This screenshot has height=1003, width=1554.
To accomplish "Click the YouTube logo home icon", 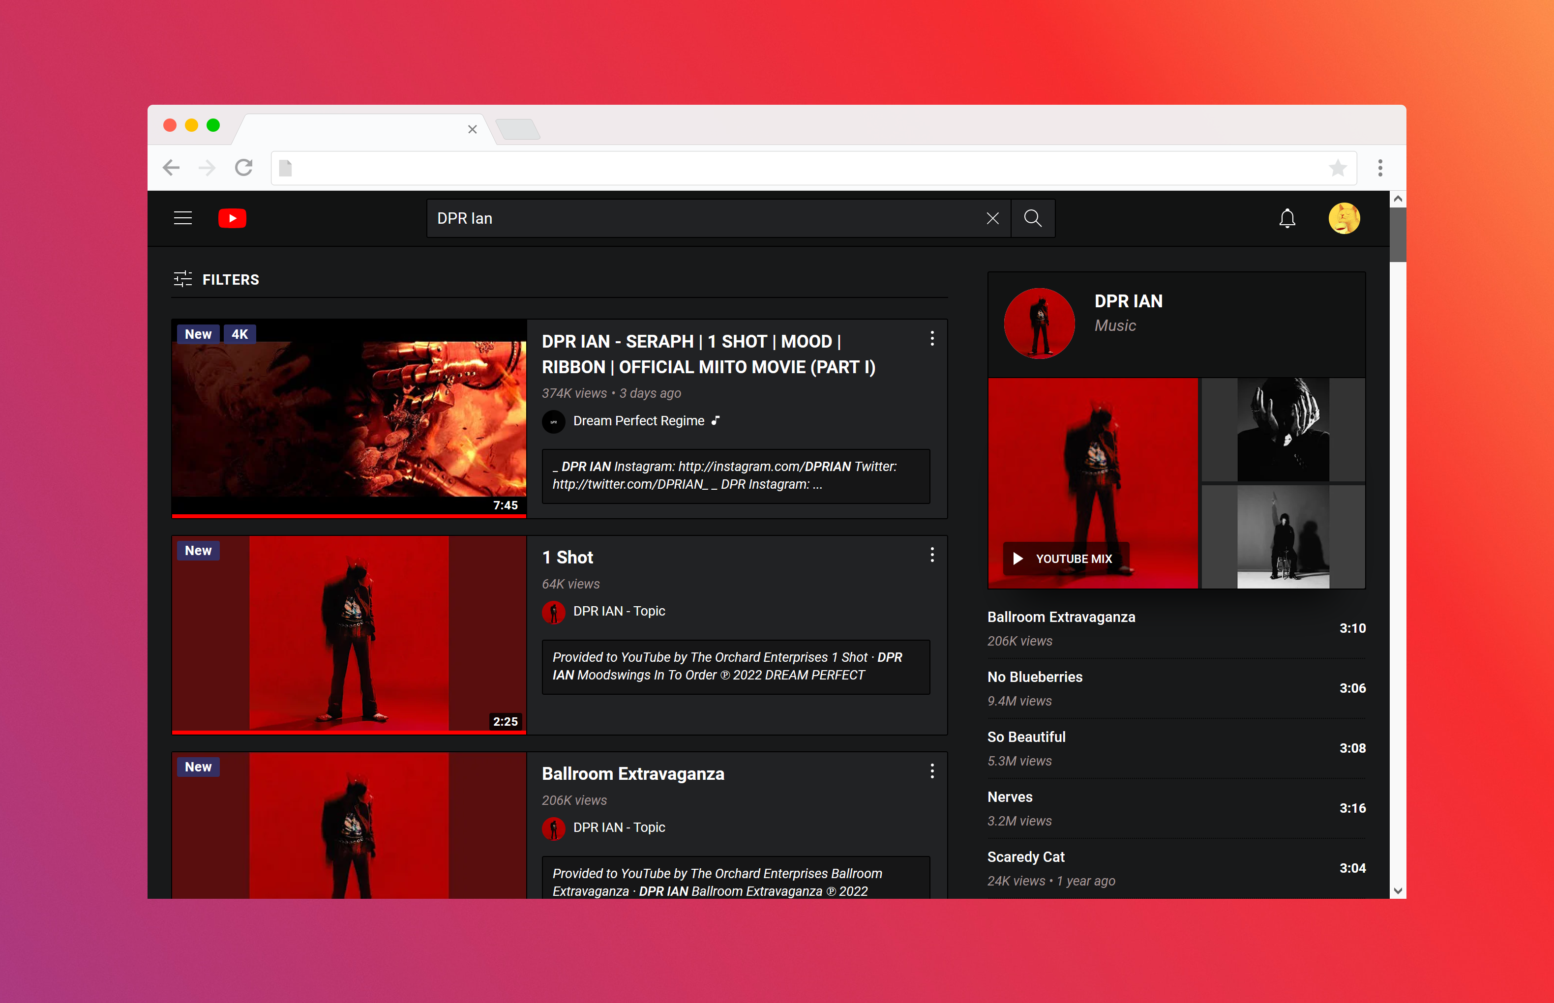I will point(232,218).
